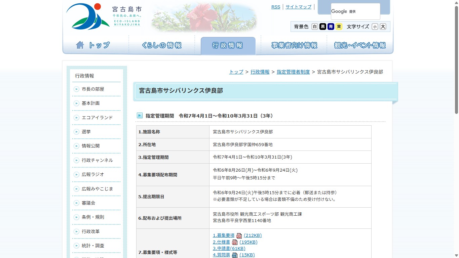The height and width of the screenshot is (258, 459).
Task: Open the RSS link
Action: [276, 7]
